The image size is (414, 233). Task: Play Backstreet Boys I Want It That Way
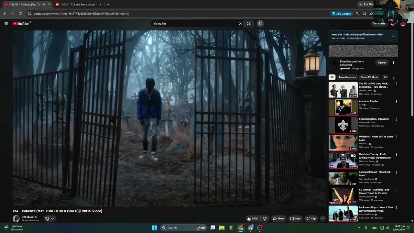(x=376, y=209)
